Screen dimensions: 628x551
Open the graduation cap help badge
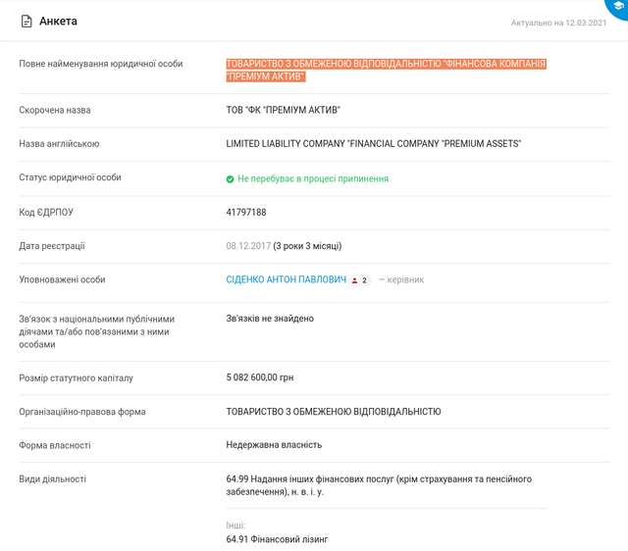[617, 7]
